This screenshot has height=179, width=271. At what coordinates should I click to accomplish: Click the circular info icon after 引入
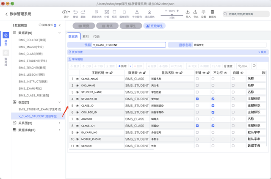click(x=254, y=66)
